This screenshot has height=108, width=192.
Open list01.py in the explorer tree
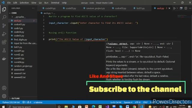click(18, 47)
